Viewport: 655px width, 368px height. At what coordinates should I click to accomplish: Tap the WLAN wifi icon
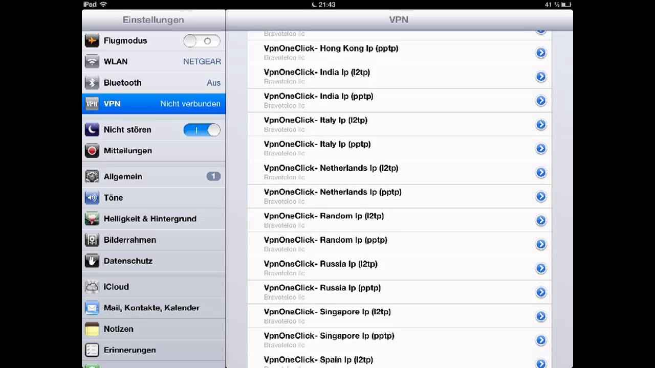click(x=92, y=62)
